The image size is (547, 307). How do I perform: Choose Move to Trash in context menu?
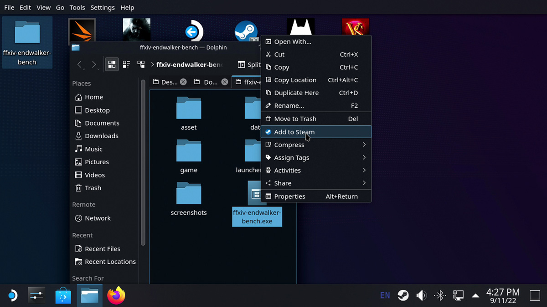click(x=316, y=119)
